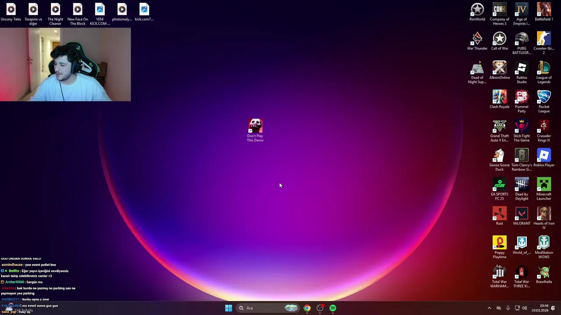Launch Tom Clancy's Rainbow Six icon
This screenshot has width=561, height=315.
point(522,160)
